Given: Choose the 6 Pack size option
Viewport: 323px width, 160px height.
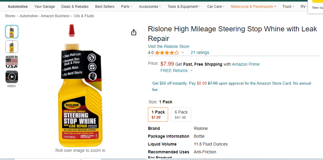Looking at the screenshot, I should point(181,115).
